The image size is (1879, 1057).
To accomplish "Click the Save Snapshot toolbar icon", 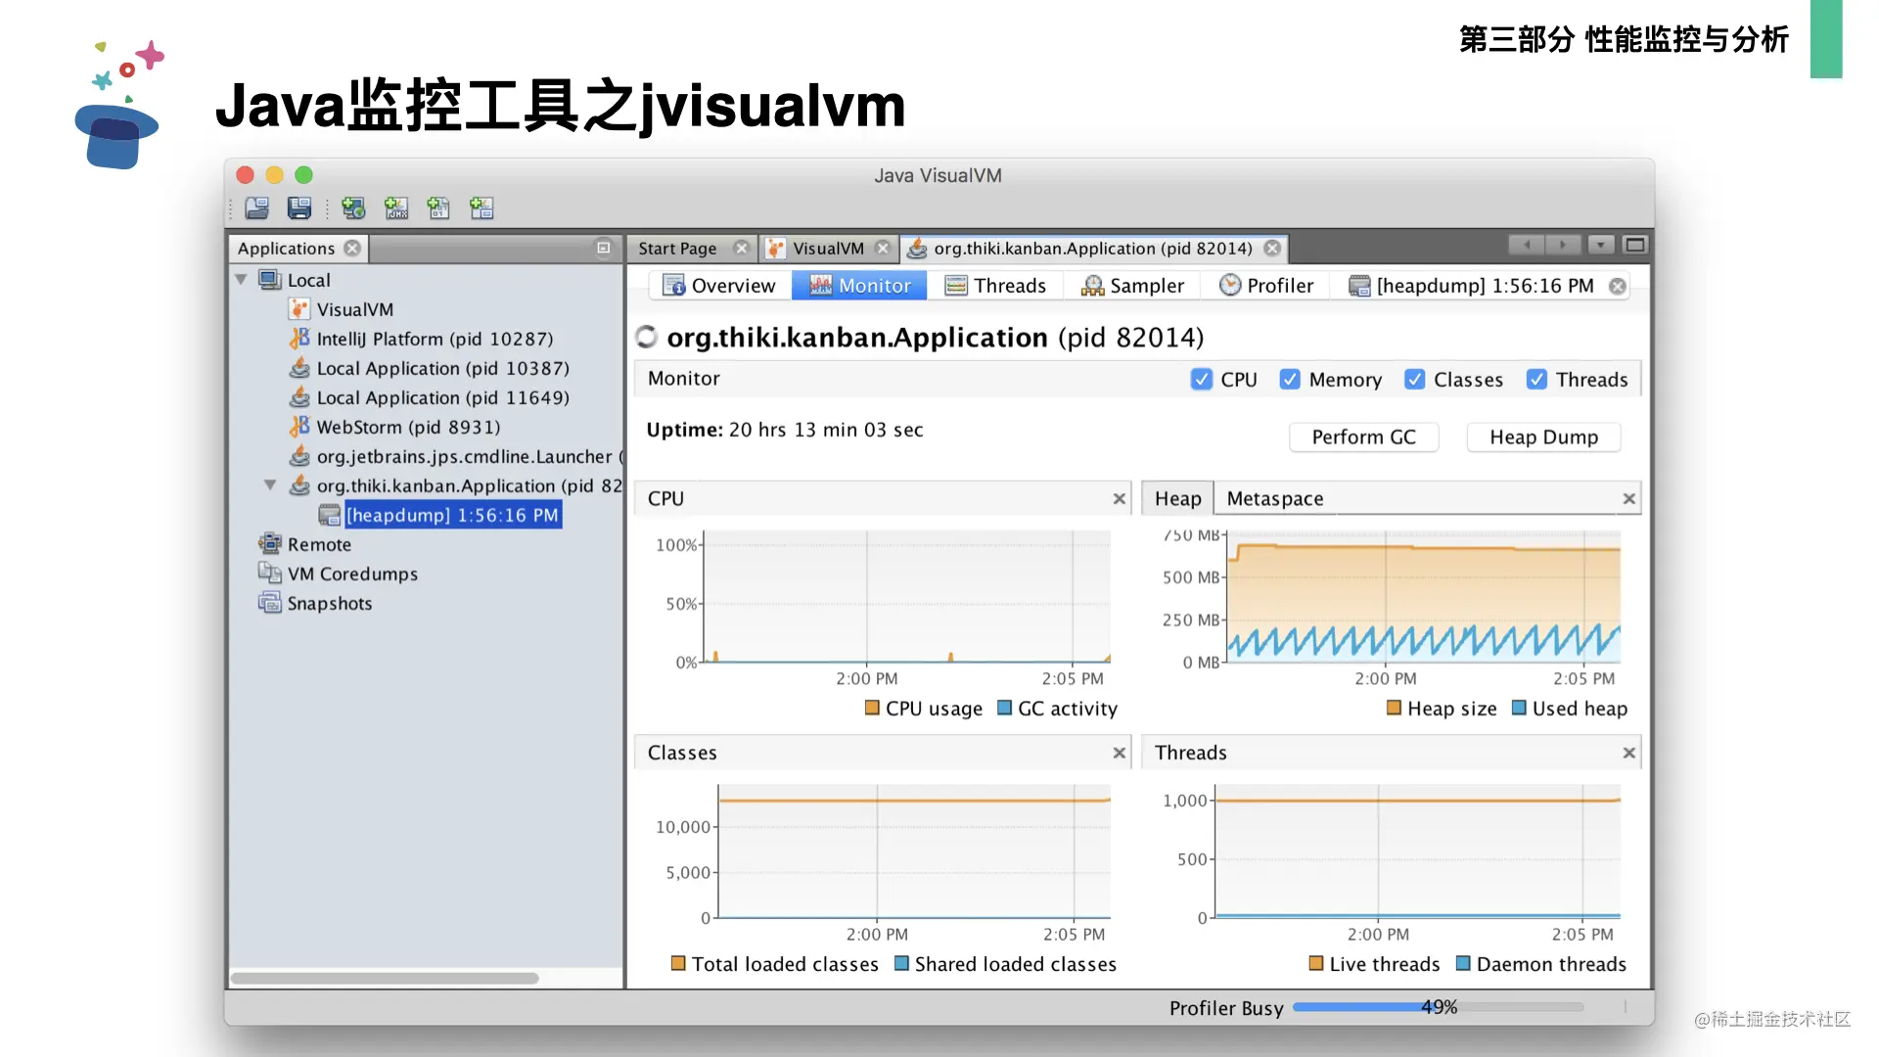I will [x=299, y=208].
